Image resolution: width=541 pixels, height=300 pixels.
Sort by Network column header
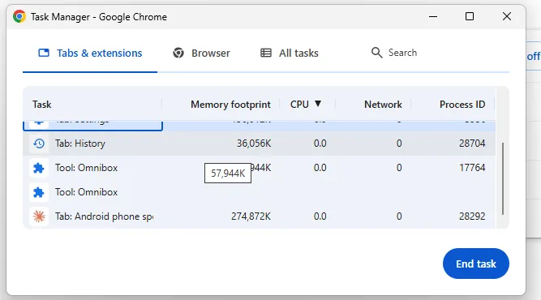point(383,105)
